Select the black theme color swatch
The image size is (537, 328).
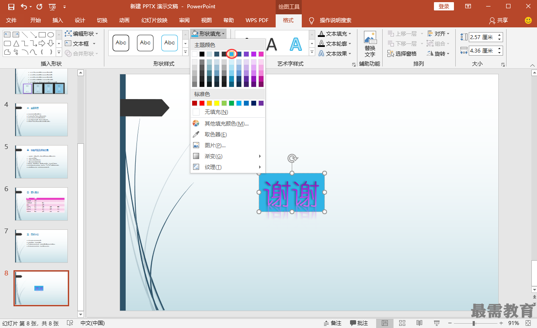(x=202, y=54)
